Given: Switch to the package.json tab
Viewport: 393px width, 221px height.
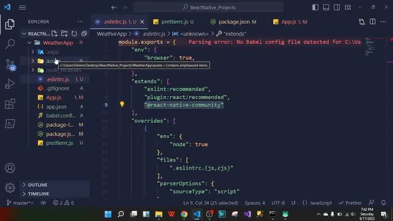Looking at the screenshot, I should 233,22.
